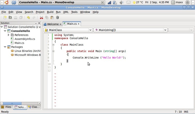This screenshot has width=195, height=114.
Task: Collapse the ConsoleHello project node
Action: (5, 31)
